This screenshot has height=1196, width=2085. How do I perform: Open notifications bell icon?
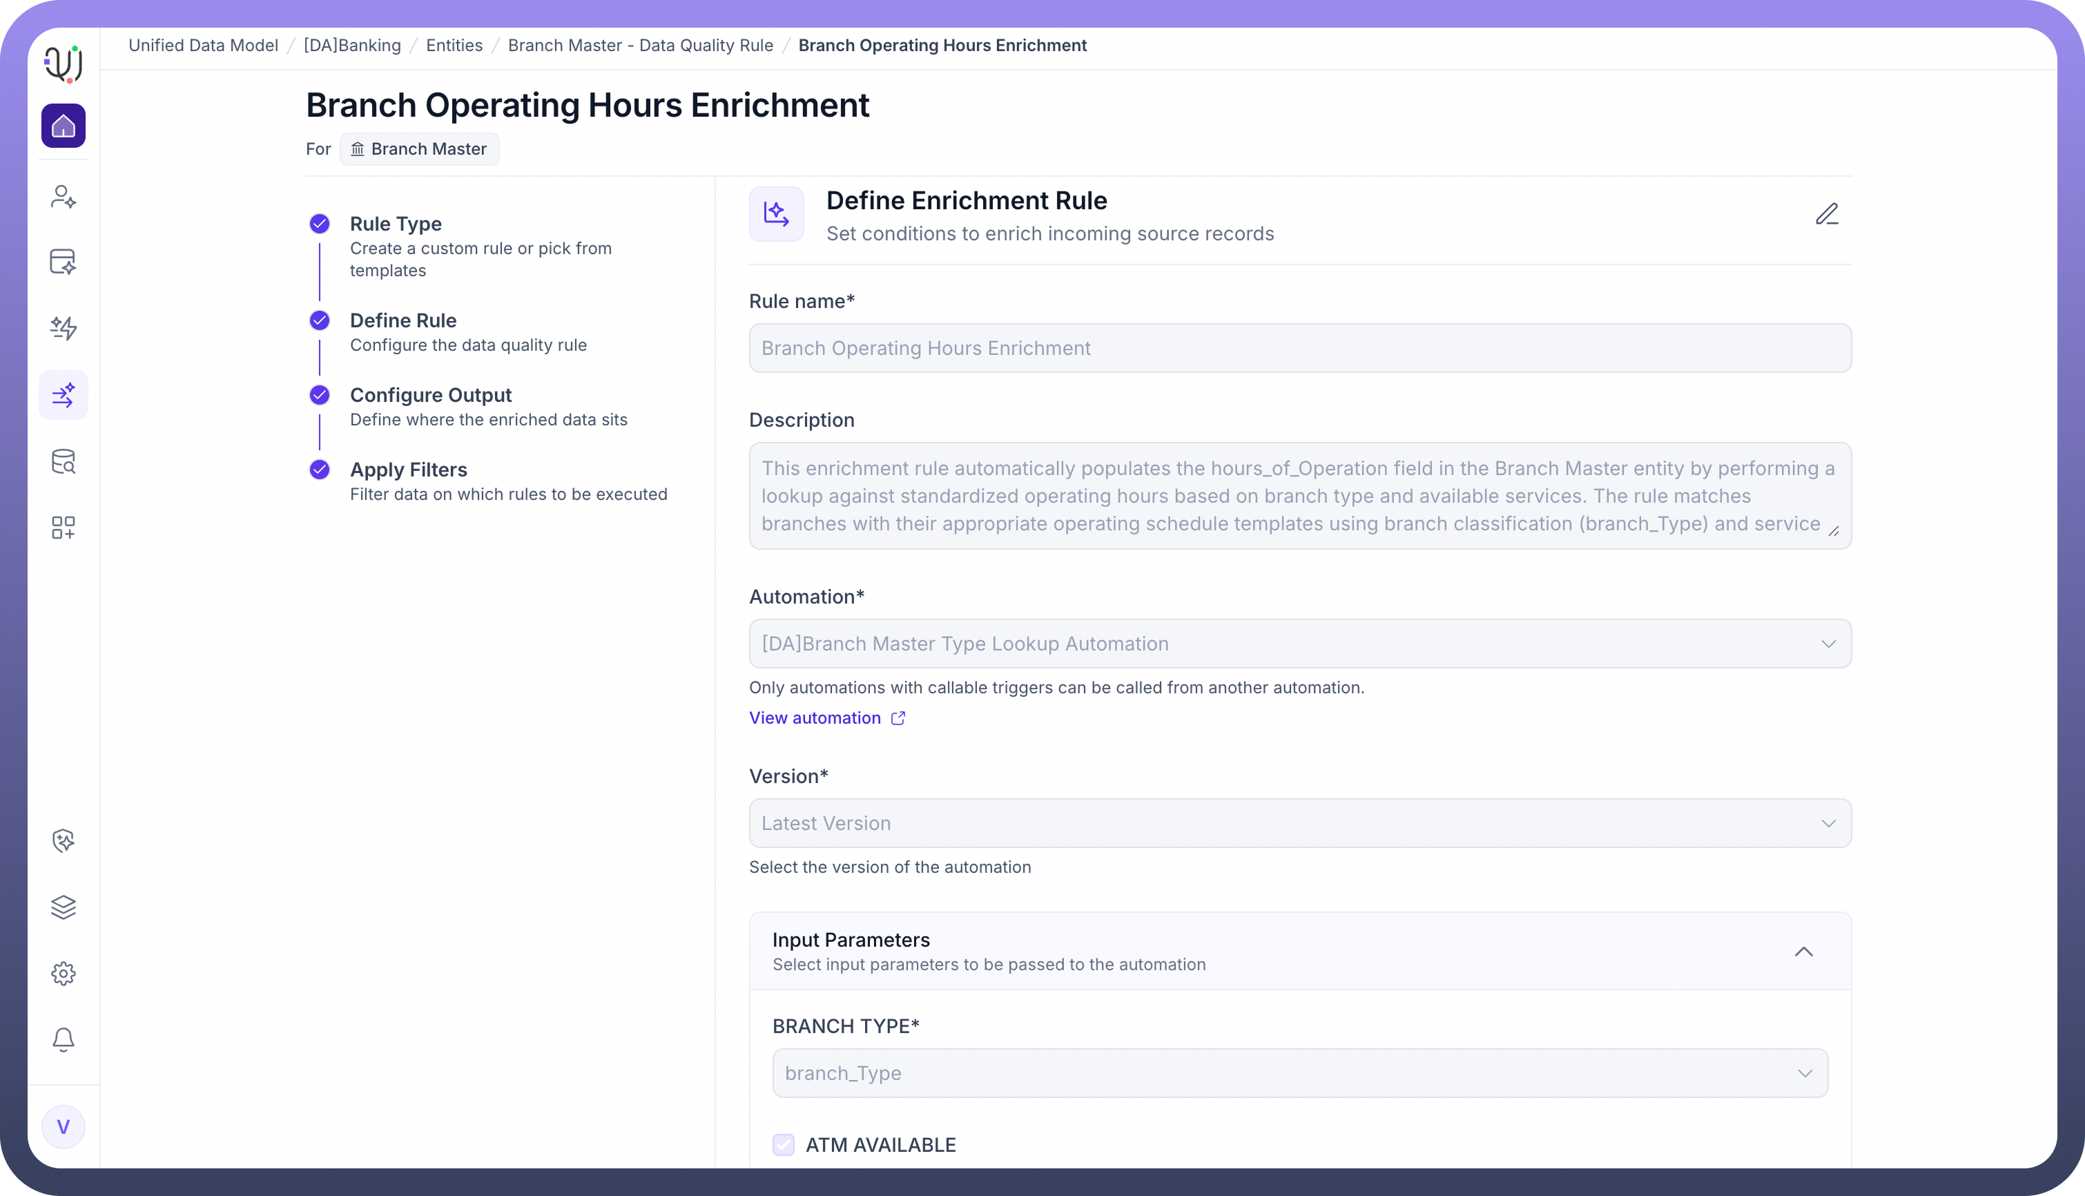click(x=64, y=1039)
